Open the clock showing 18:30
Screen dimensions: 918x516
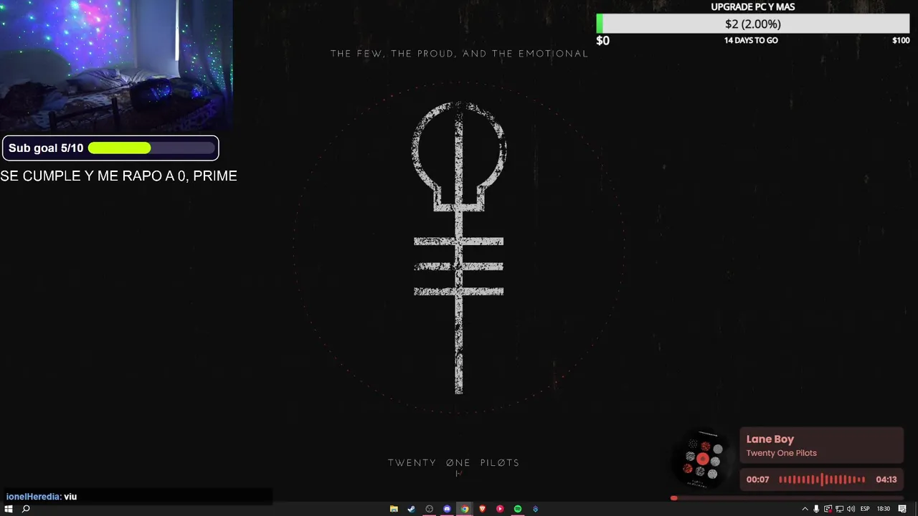point(884,509)
